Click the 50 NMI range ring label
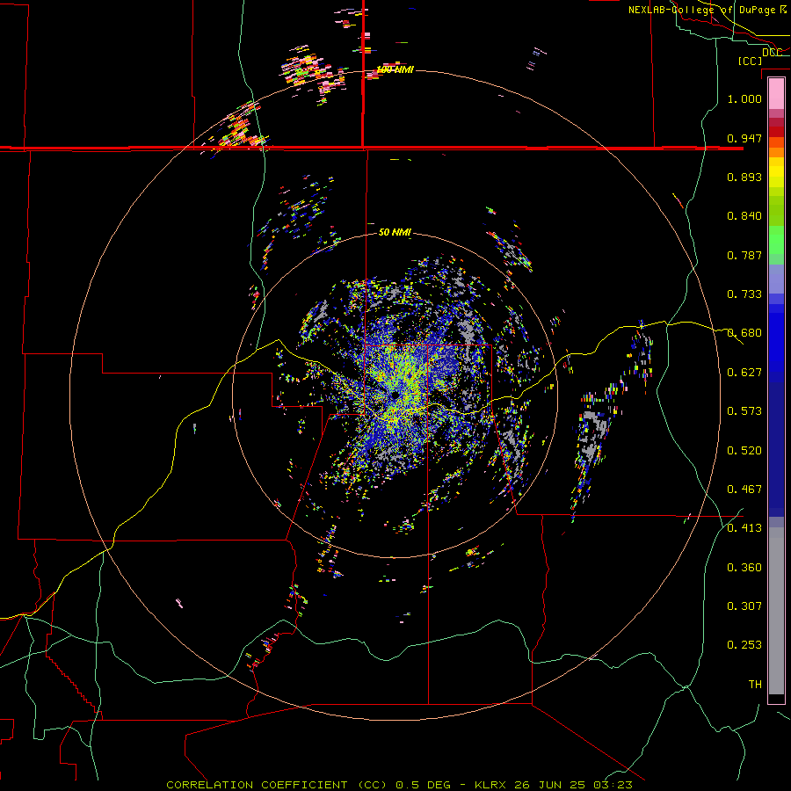 point(395,233)
